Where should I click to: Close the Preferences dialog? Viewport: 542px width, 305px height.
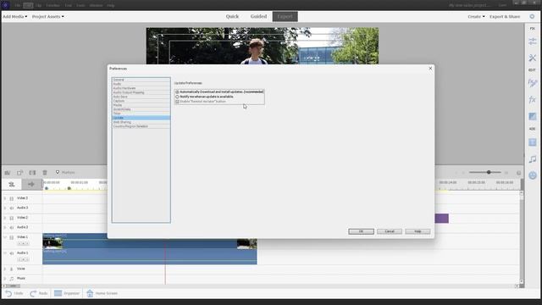point(430,69)
